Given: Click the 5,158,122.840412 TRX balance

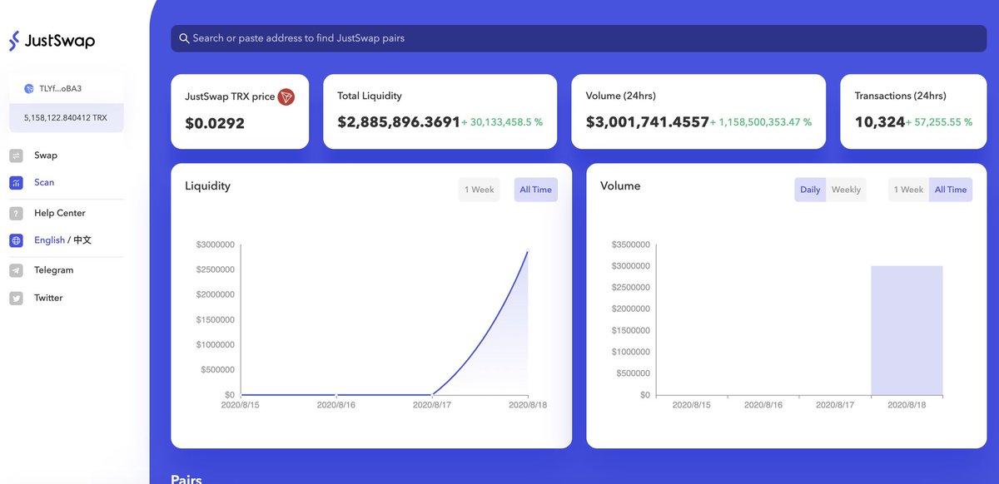Looking at the screenshot, I should (x=66, y=118).
